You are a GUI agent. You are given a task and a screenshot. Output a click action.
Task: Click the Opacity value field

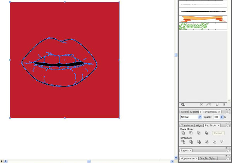(216, 117)
